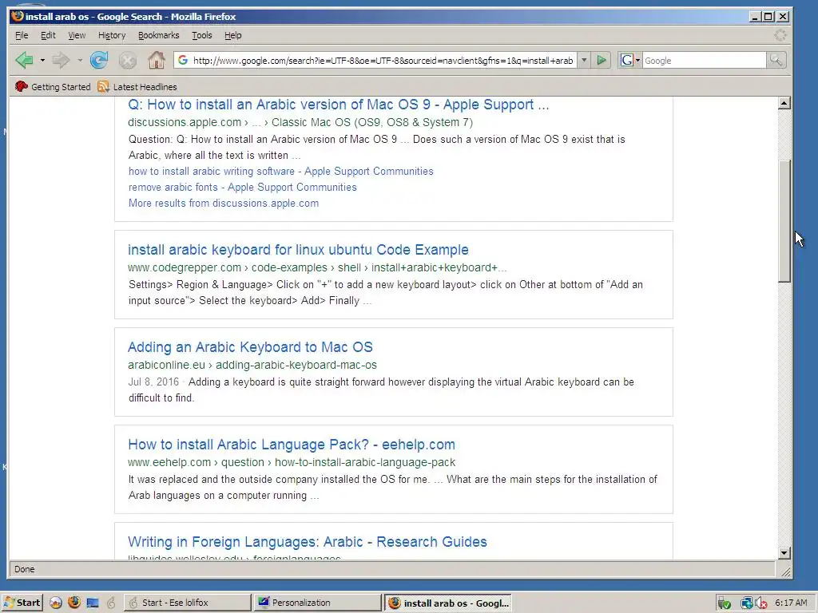Reload the page with the Refresh icon
Screen dimensions: 818x613
98,61
